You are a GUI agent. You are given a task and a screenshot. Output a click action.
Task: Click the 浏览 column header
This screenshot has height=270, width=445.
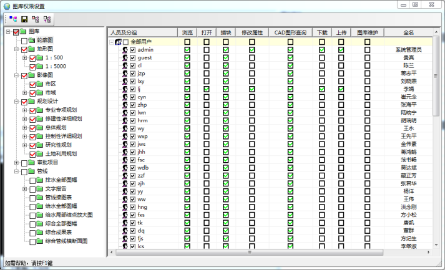(187, 32)
